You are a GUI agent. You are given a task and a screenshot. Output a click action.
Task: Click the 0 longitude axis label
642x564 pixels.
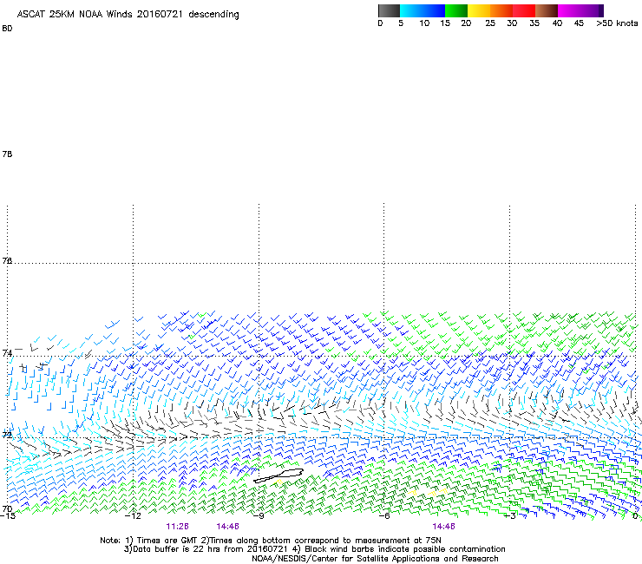pyautogui.click(x=635, y=516)
